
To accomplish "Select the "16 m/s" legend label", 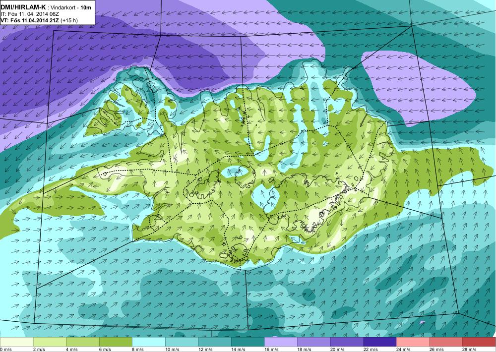I will [271, 350].
